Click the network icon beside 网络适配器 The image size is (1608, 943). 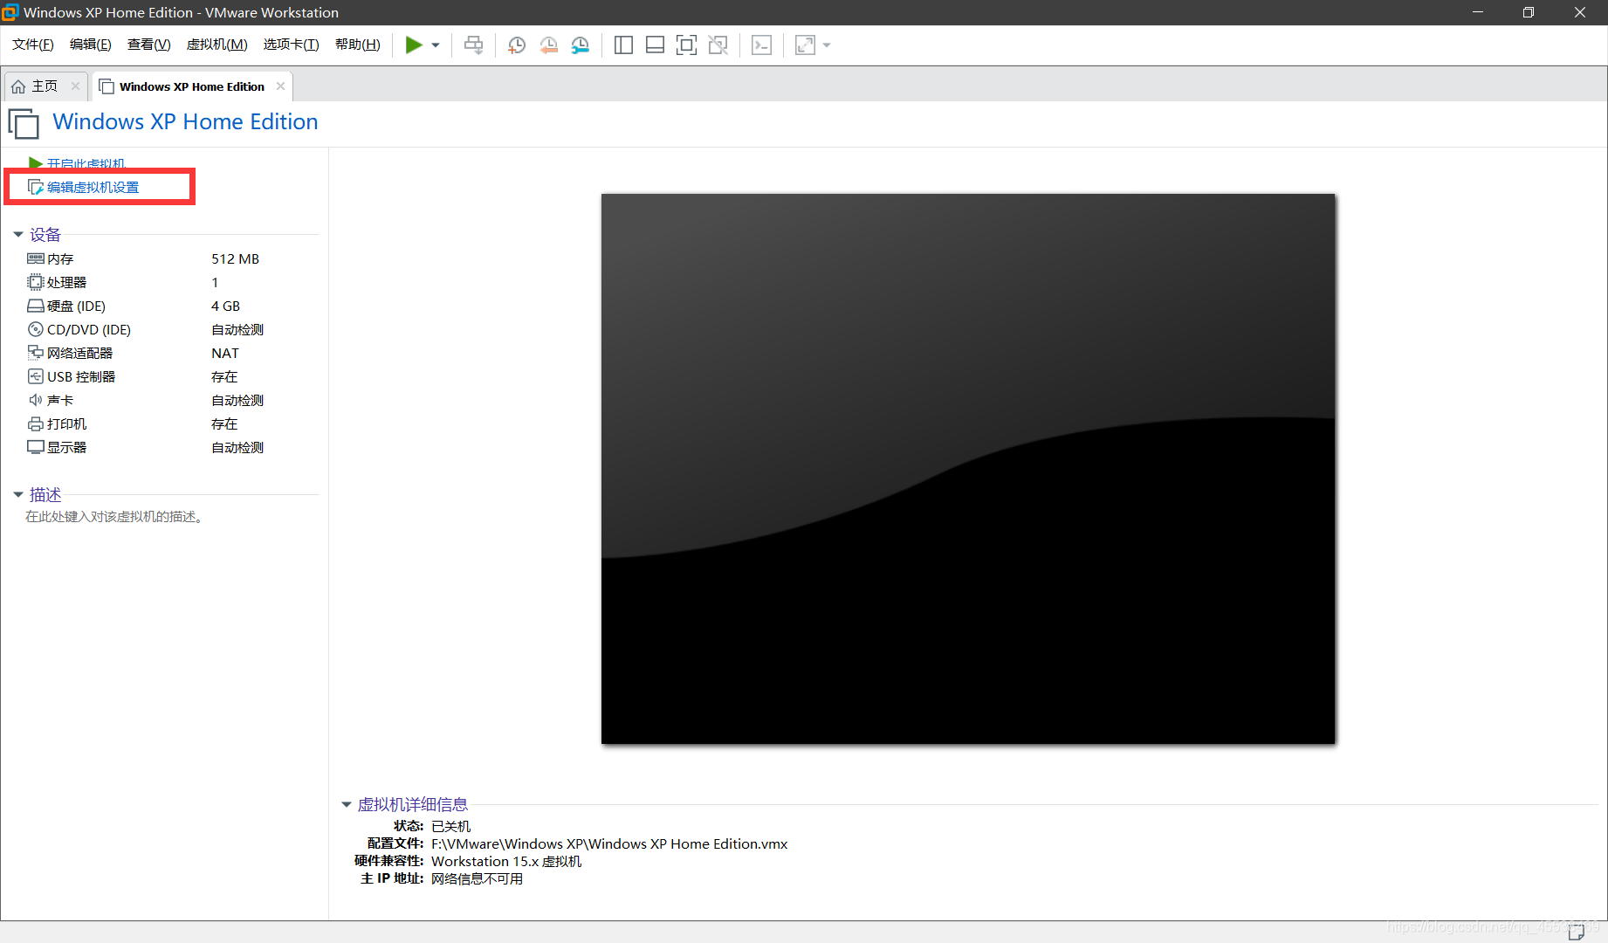click(35, 353)
